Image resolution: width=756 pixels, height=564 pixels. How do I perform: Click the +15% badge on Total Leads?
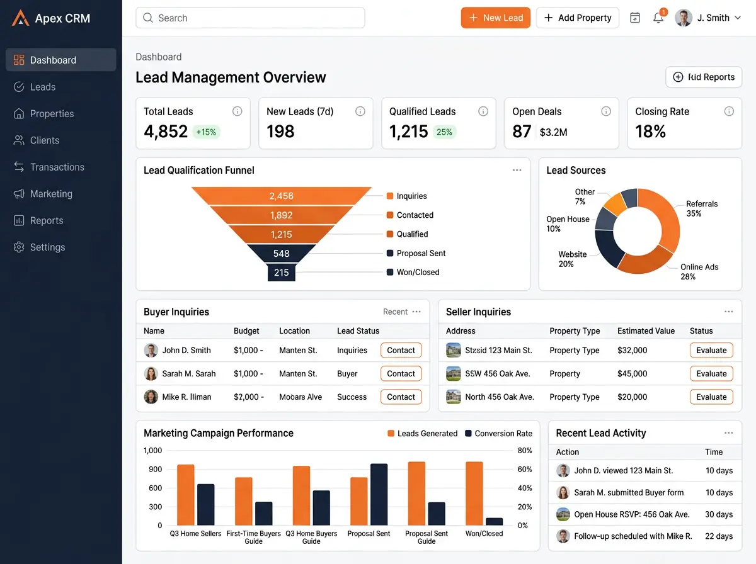(206, 132)
